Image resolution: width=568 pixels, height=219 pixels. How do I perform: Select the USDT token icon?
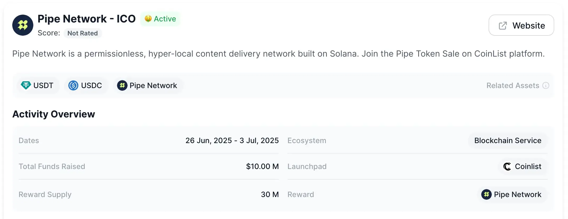pos(26,85)
